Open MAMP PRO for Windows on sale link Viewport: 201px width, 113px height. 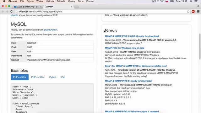[x=124, y=48]
